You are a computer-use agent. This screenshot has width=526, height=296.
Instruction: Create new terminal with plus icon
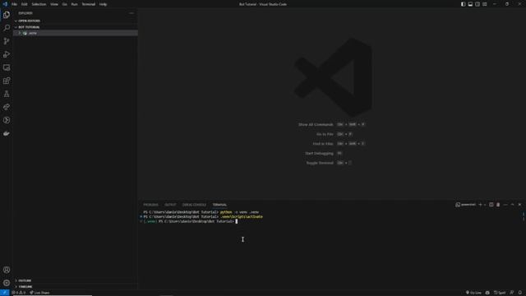(480, 205)
